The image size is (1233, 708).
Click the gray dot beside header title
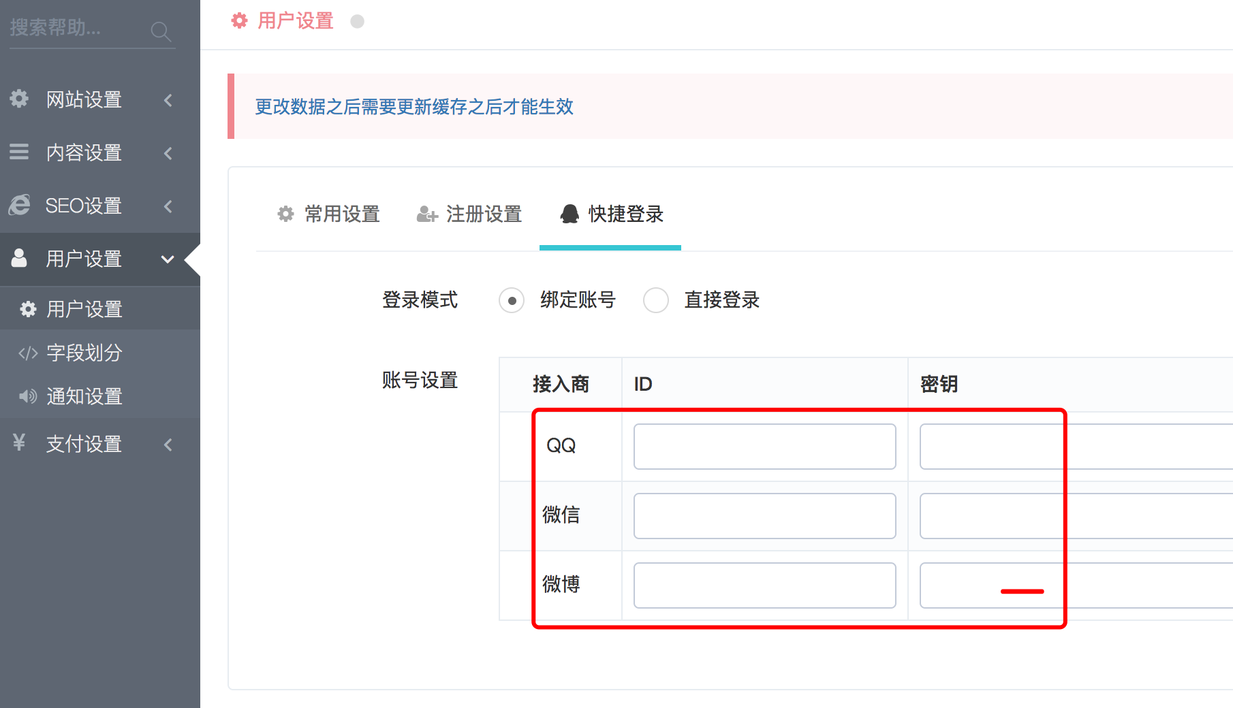coord(357,21)
